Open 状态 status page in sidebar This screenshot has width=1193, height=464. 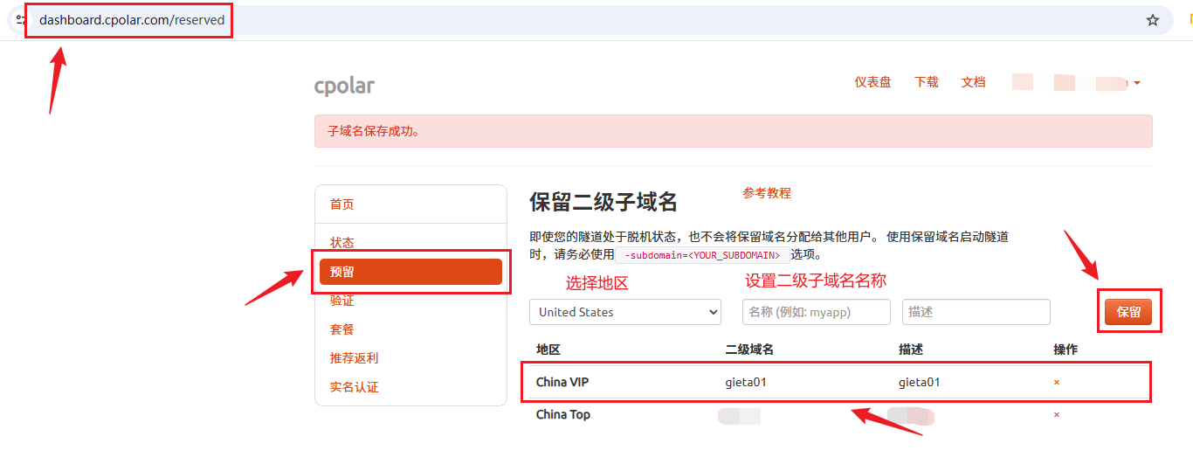click(x=342, y=243)
